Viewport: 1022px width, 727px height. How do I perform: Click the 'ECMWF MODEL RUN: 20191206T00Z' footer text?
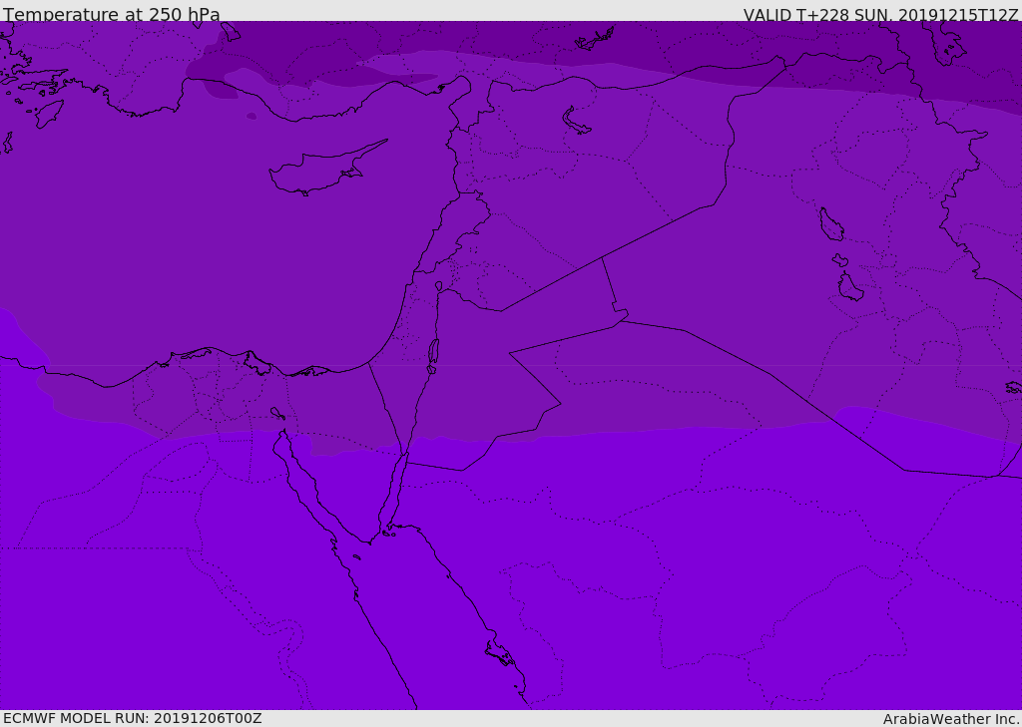(133, 718)
